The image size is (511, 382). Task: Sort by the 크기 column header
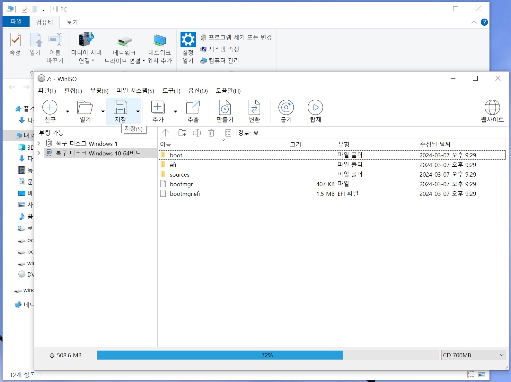click(312, 144)
